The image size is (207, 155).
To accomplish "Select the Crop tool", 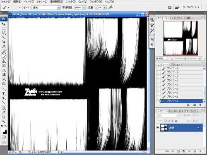I will pos(4,42).
